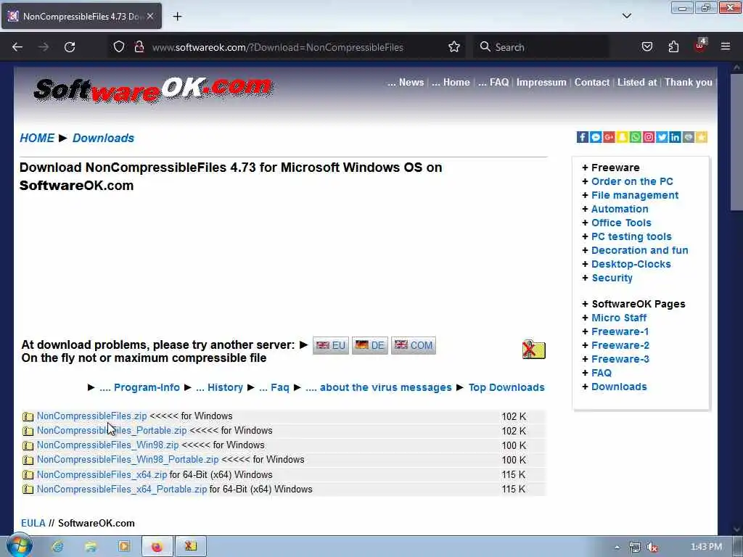Share on Google Plus icon

click(609, 137)
